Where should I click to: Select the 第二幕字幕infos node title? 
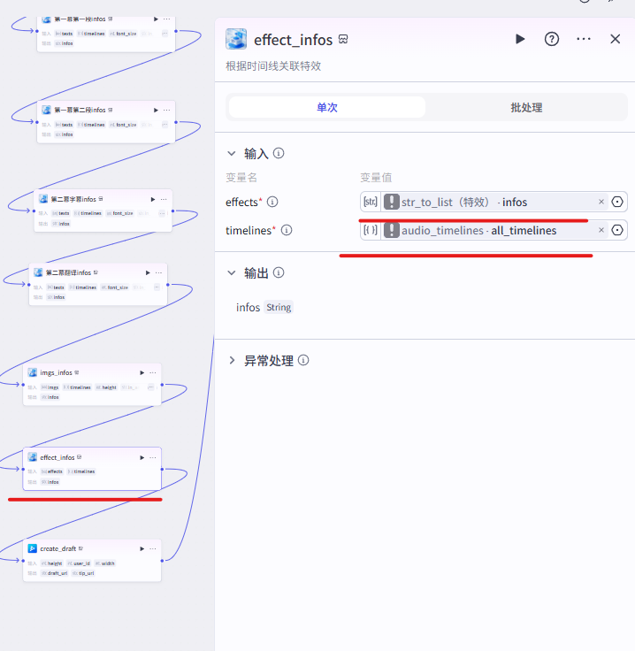coord(73,199)
